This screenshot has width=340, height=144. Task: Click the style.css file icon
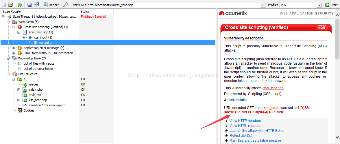coord(25,95)
